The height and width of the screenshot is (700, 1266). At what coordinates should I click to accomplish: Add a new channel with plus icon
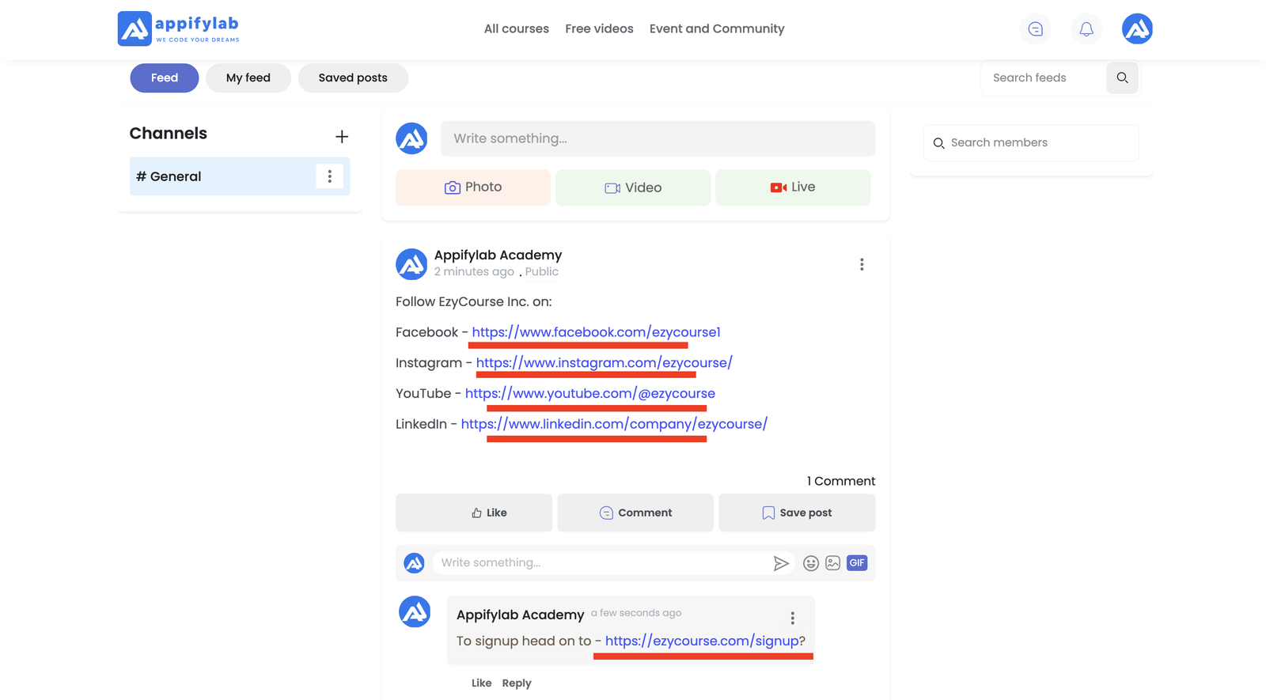pos(341,137)
